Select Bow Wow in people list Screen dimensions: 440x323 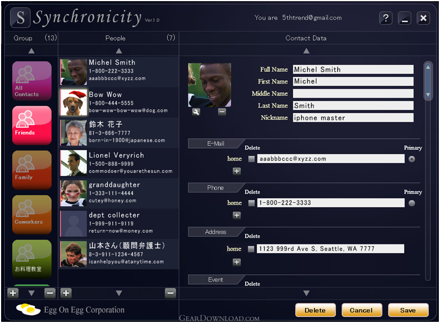pos(119,102)
